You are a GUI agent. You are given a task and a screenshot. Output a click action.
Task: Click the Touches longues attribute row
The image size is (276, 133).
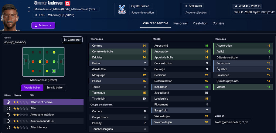(119, 129)
